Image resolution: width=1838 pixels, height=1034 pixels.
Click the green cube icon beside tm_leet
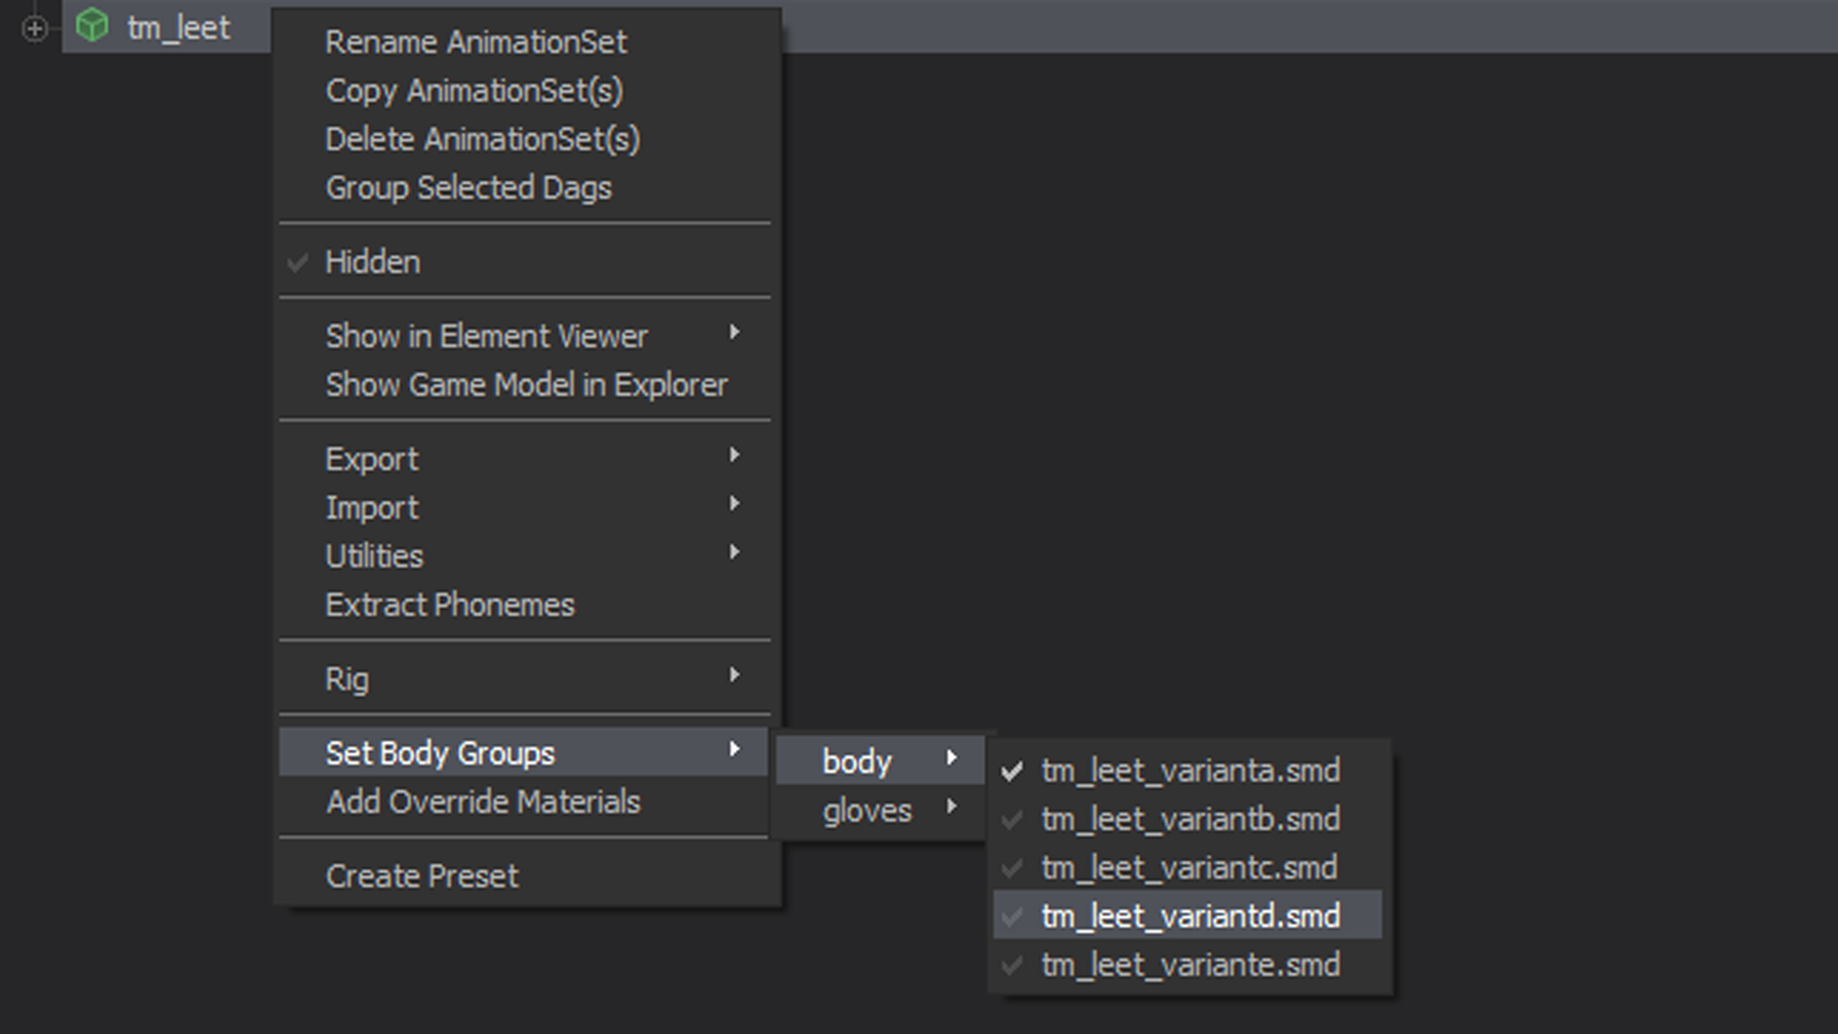pyautogui.click(x=92, y=26)
